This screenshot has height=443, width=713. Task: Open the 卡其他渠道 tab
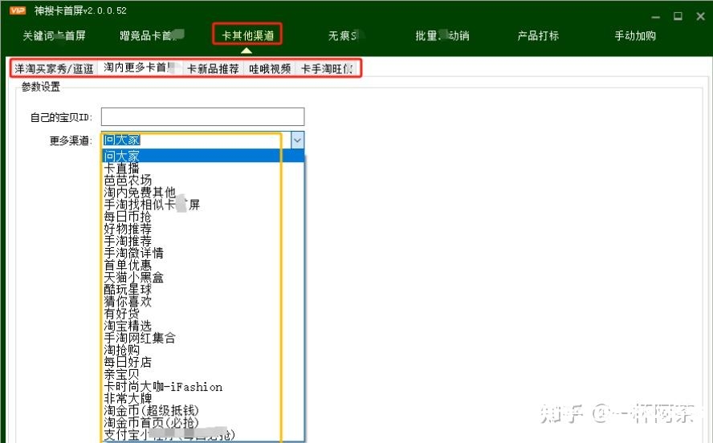tap(247, 36)
